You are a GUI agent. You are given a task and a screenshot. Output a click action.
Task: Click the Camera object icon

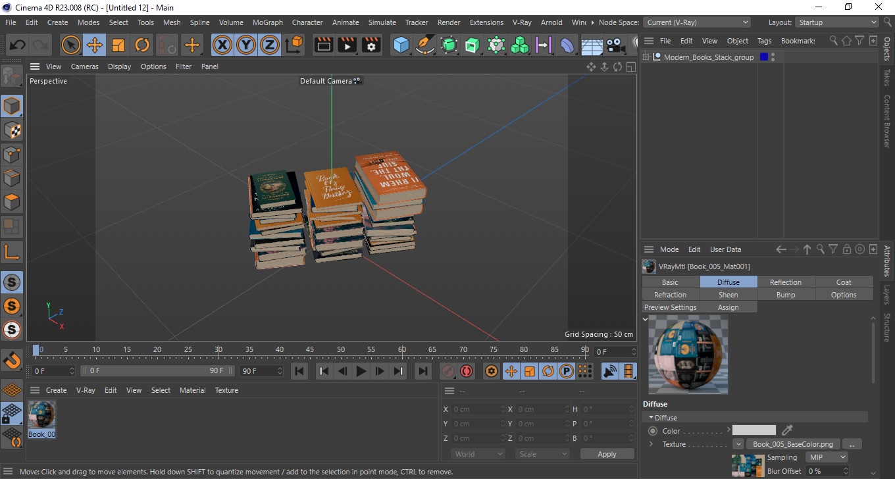coord(615,45)
